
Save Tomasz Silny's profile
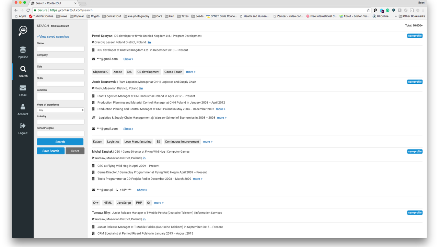415,212
